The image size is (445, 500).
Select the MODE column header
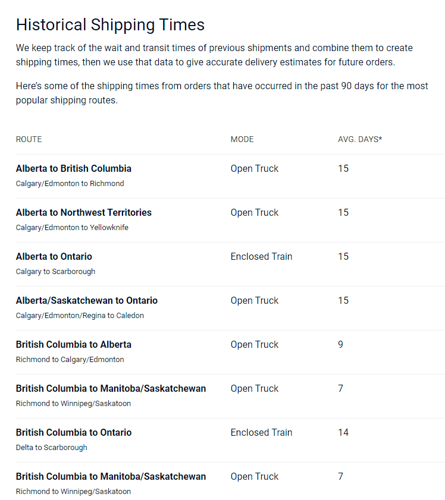pos(242,139)
